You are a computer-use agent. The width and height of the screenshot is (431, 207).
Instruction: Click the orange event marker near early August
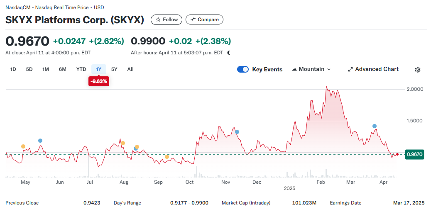(x=123, y=143)
